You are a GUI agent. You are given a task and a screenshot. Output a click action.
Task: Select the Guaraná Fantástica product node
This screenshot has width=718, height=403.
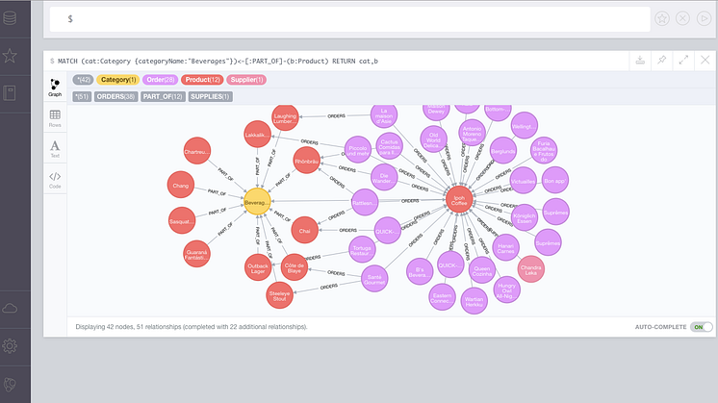click(x=196, y=254)
